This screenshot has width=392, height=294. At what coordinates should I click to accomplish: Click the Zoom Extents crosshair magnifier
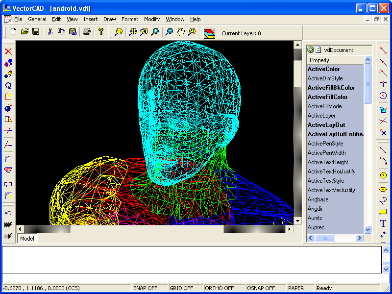[x=133, y=31]
